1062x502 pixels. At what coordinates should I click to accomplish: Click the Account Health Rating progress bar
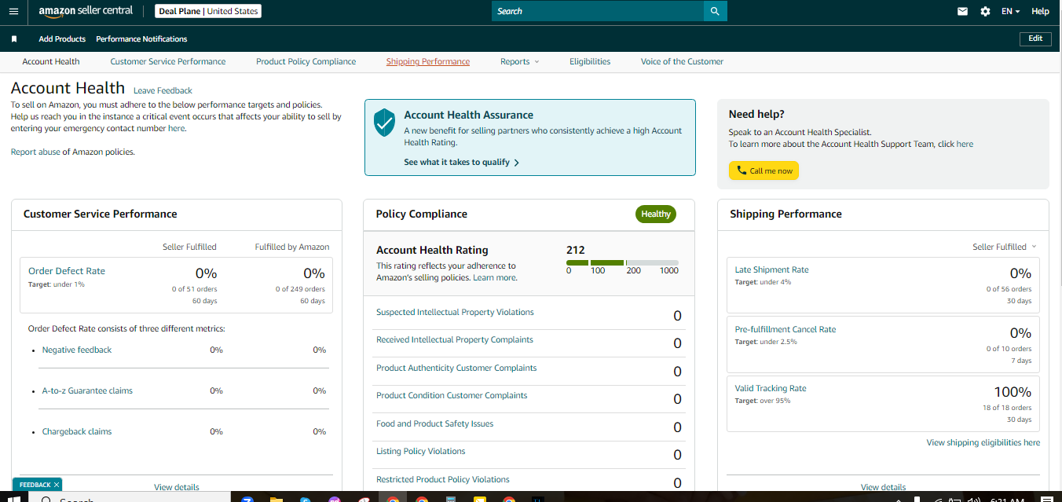[x=622, y=262]
